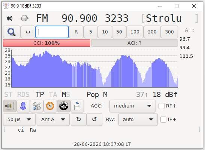The width and height of the screenshot is (205, 150).
Task: Mute audio with the speaker icon
Action: [9, 18]
